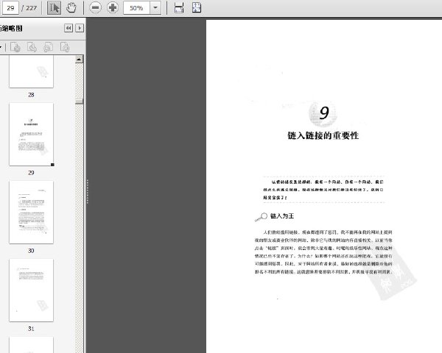Click the fourth greyed page icon in thumbnail toolbar
Viewport: 442px width, 353px height.
point(65,47)
